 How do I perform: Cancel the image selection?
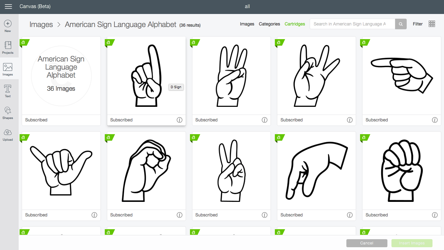367,243
